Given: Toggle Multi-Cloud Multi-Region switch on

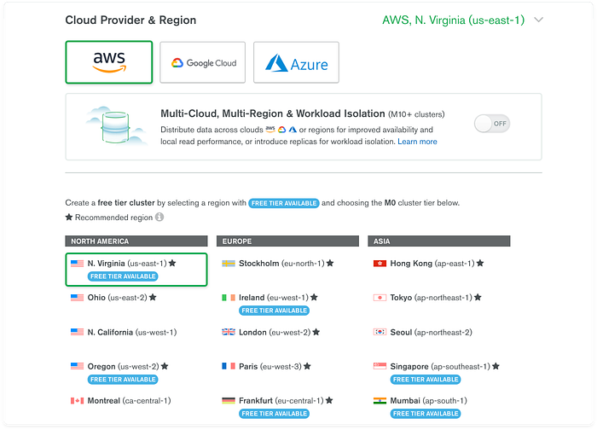Looking at the screenshot, I should [492, 124].
